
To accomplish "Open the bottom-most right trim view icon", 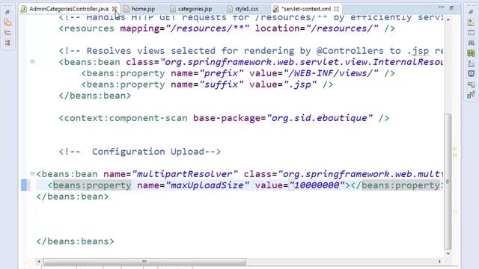I will pos(471,95).
